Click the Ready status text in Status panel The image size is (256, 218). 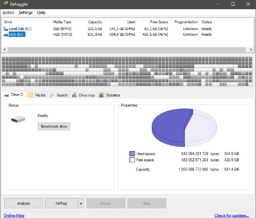click(43, 116)
